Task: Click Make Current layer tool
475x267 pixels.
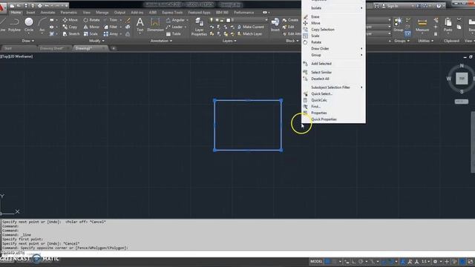Action: coord(250,27)
